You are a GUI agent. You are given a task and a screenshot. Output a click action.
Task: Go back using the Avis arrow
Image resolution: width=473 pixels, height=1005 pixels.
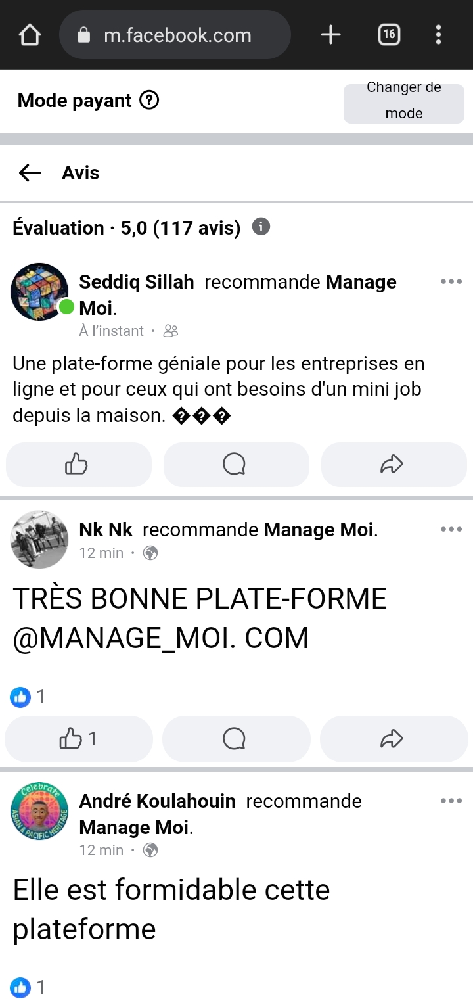click(30, 173)
